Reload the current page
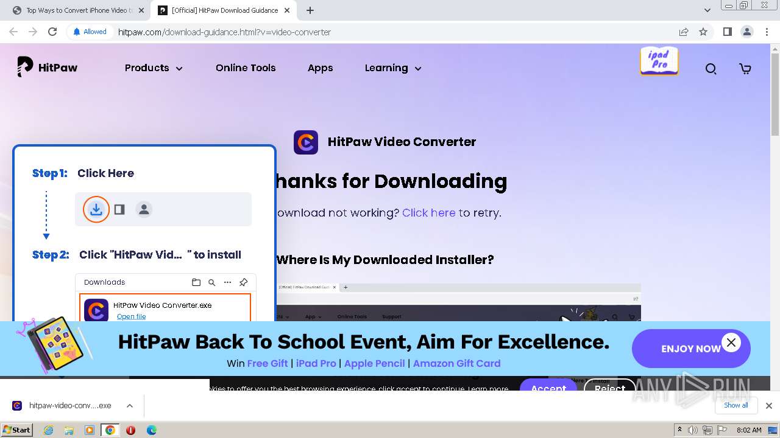This screenshot has width=780, height=438. pyautogui.click(x=52, y=32)
